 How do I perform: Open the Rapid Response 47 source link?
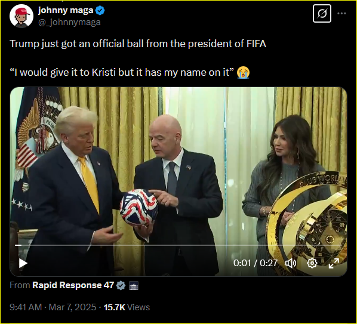click(x=73, y=285)
